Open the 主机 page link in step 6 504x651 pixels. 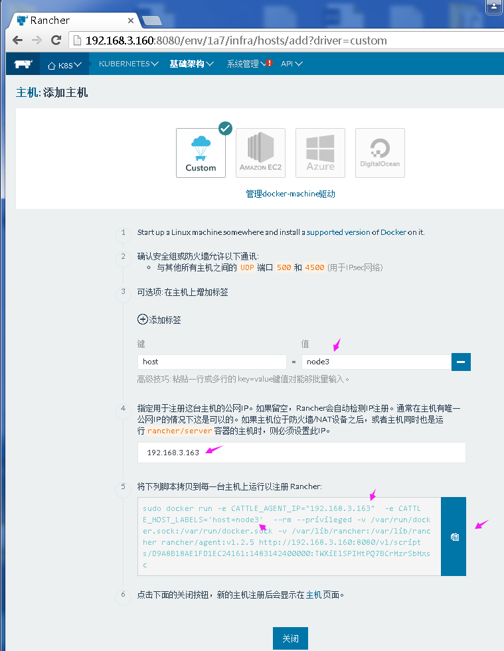tap(313, 595)
